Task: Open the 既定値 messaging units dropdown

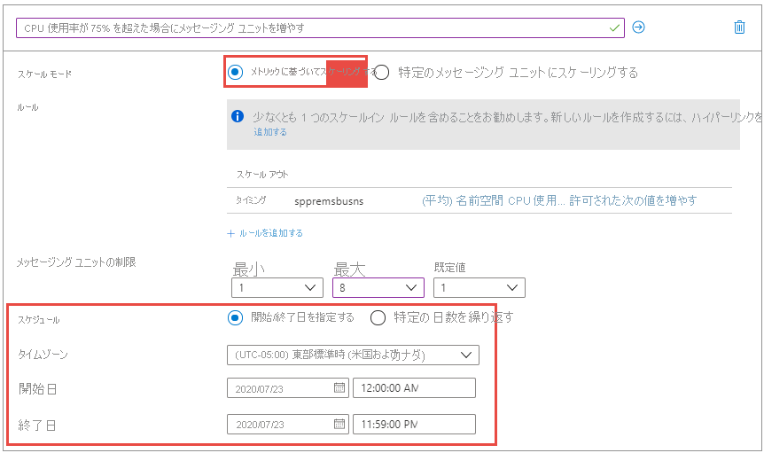Action: tap(479, 287)
